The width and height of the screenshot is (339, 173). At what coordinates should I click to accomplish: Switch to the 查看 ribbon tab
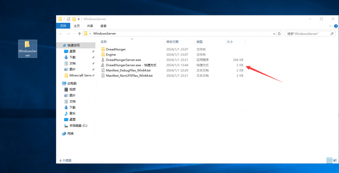(x=103, y=26)
